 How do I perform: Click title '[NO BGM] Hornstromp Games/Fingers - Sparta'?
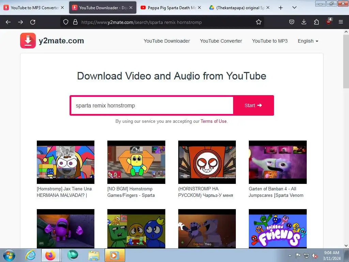131,192
